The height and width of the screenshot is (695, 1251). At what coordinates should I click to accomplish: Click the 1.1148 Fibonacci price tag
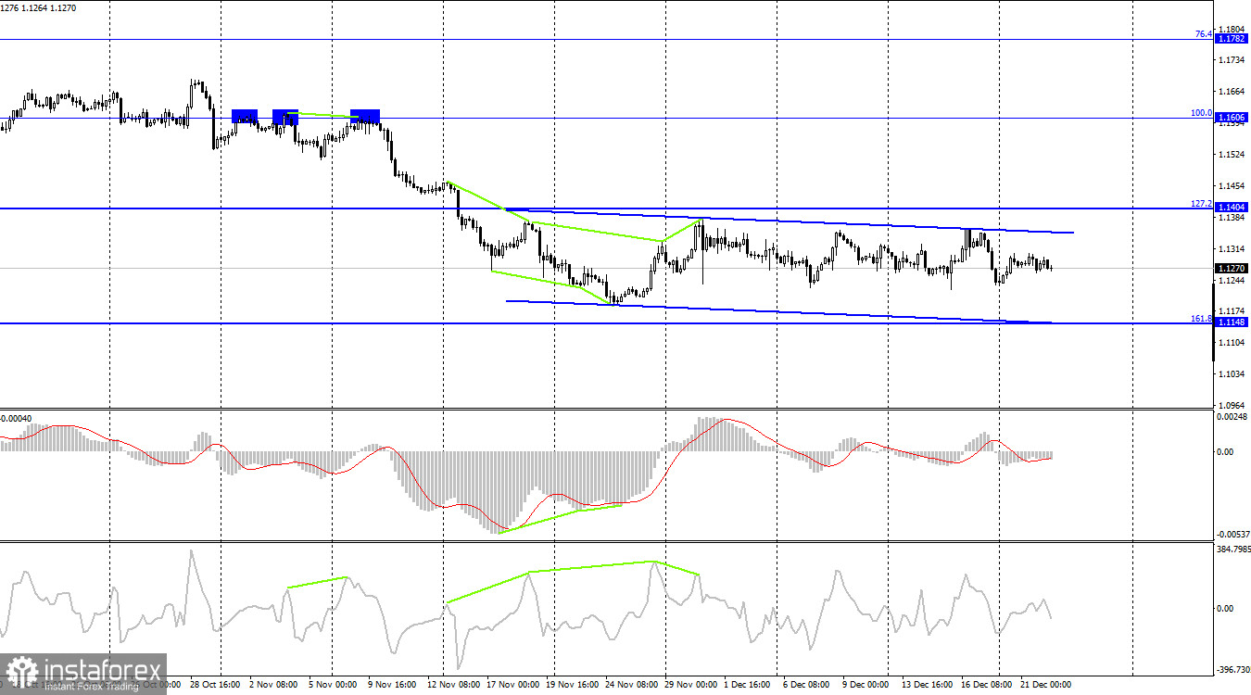coord(1232,322)
